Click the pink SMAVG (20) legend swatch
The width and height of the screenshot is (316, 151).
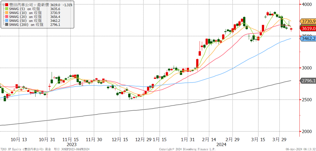click(x=7, y=17)
